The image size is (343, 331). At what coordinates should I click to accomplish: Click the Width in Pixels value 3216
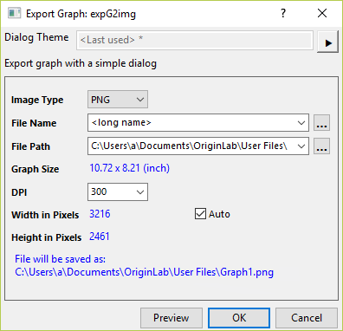tap(100, 214)
